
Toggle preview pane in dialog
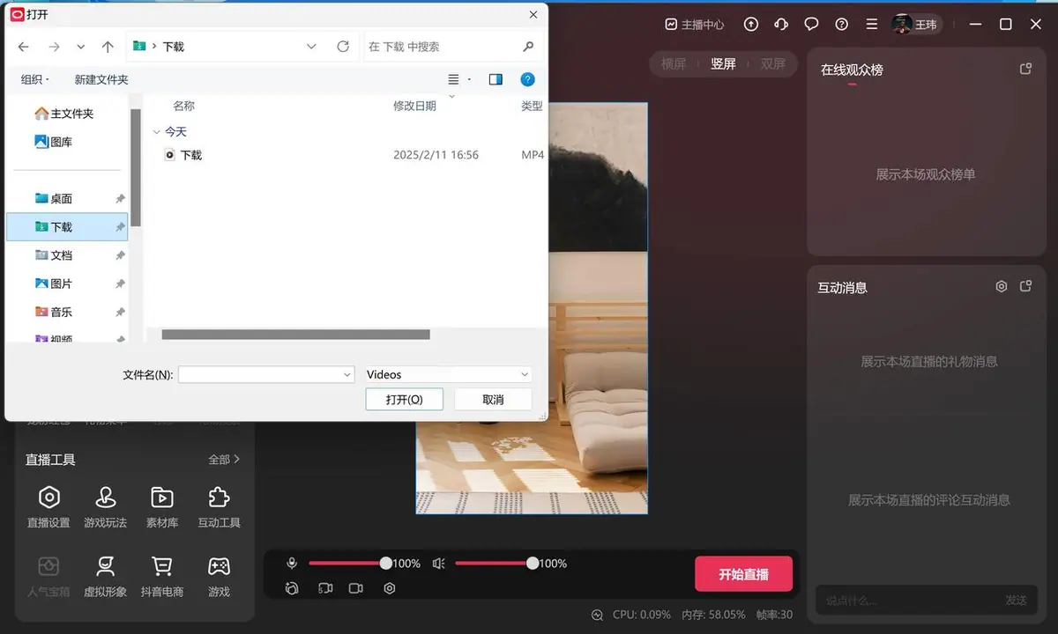click(495, 79)
